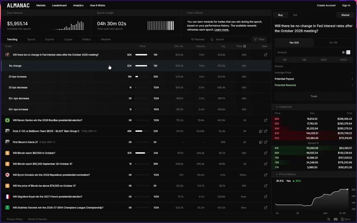357x223 pixels.
Task: Click the ALMANAC logo
Action: click(x=18, y=5)
